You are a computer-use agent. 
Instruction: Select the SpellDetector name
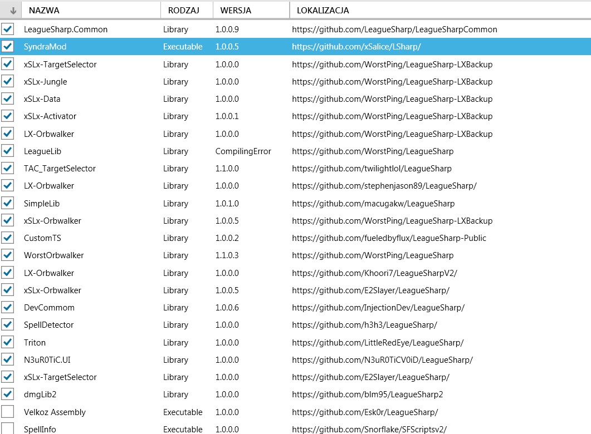click(48, 325)
